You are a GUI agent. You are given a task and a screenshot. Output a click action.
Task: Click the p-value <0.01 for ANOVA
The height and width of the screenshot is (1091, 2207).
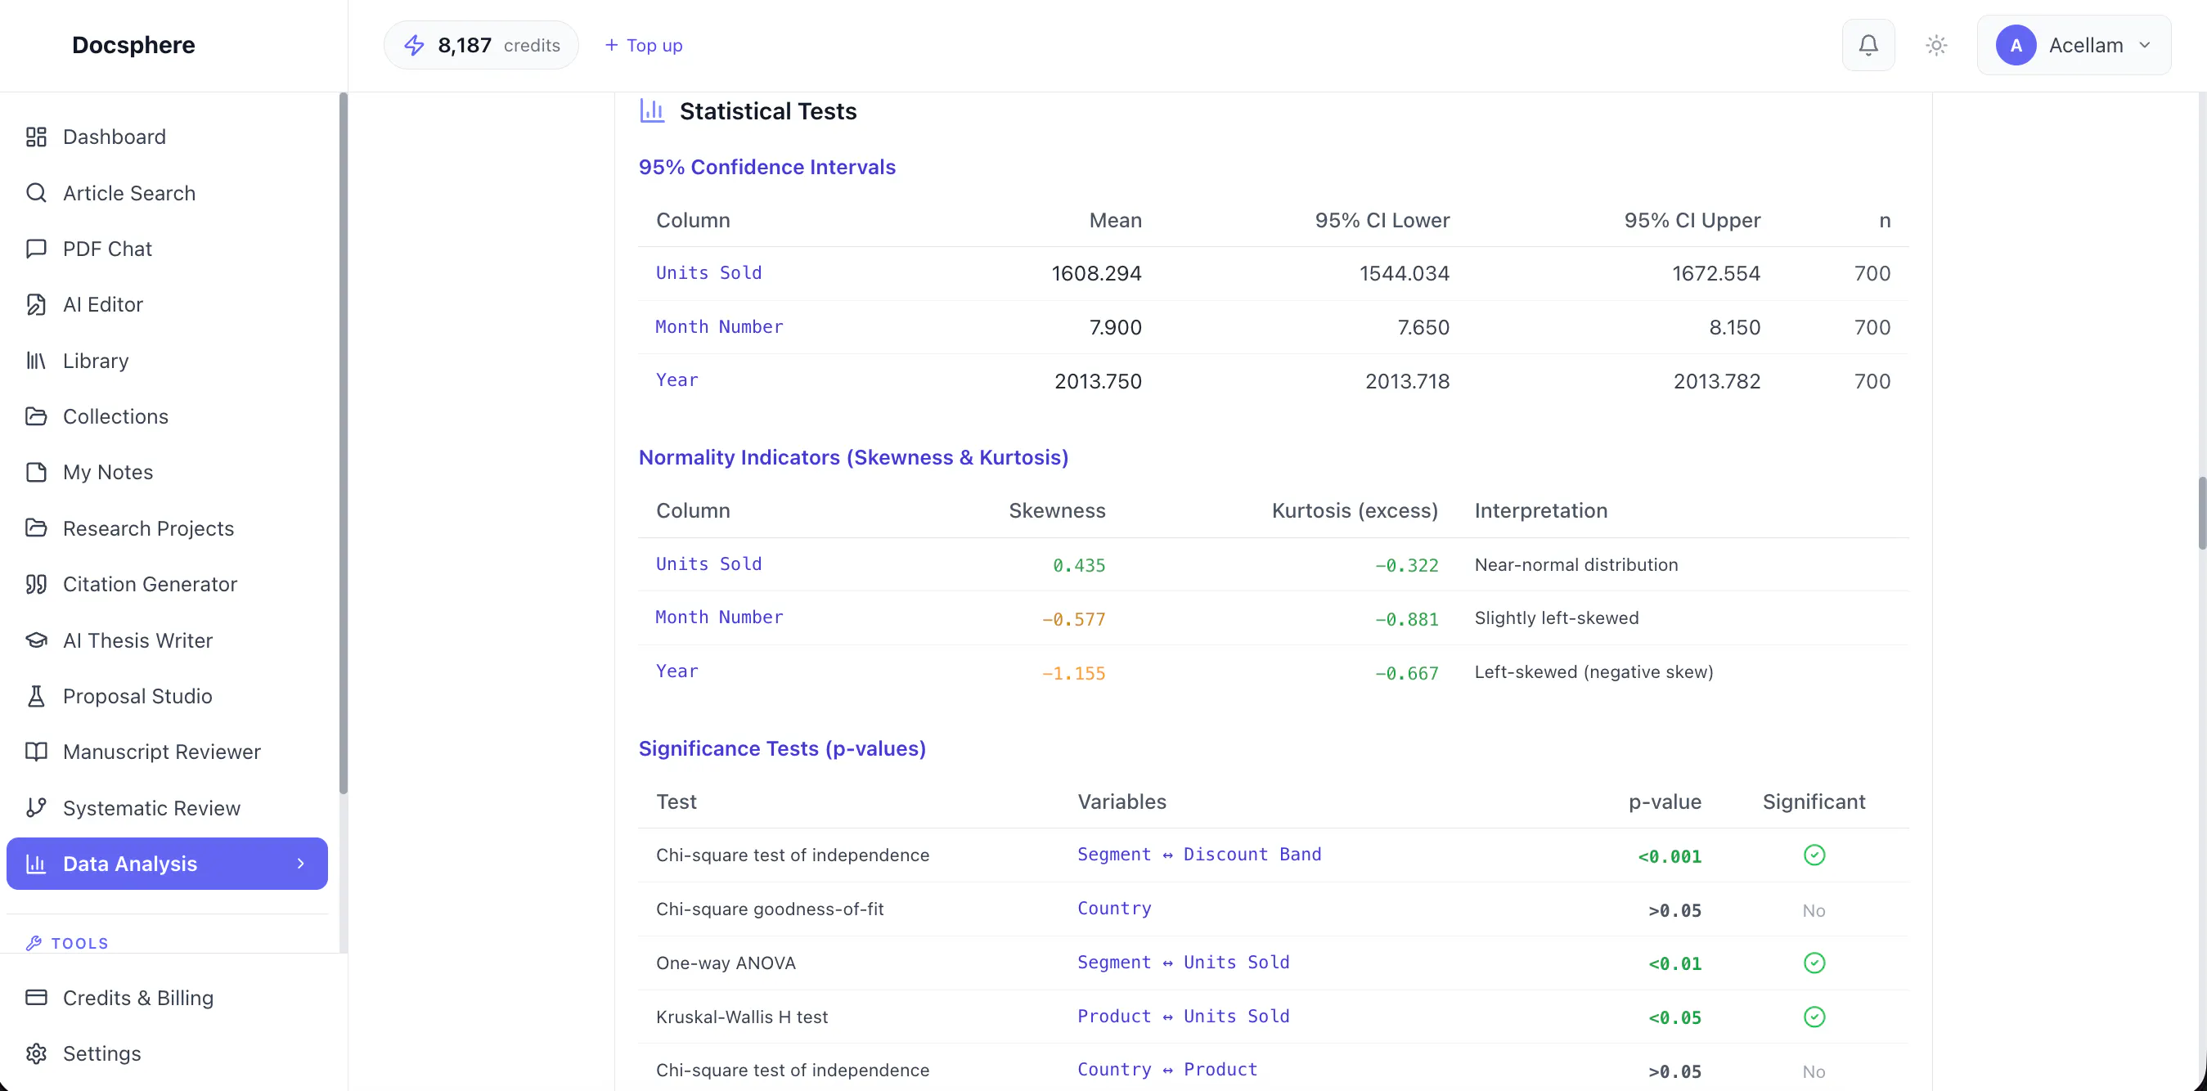[1674, 963]
